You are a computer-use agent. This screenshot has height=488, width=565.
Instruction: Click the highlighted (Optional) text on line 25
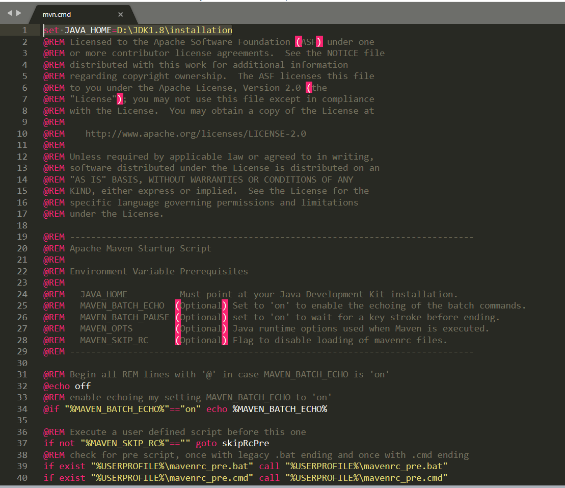[x=201, y=305]
